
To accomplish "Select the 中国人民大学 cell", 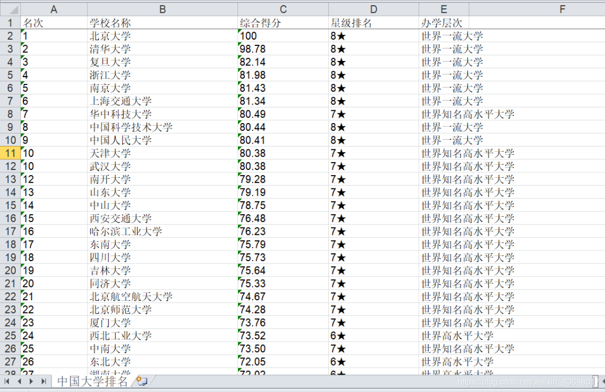I will coord(162,140).
